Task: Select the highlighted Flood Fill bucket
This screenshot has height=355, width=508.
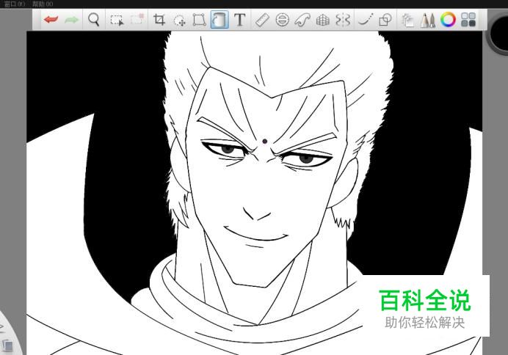Action: [x=219, y=20]
